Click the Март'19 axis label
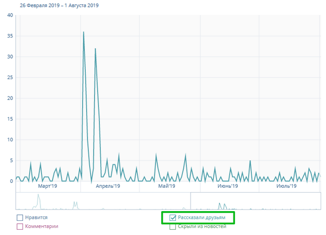The height and width of the screenshot is (235, 326). (48, 186)
